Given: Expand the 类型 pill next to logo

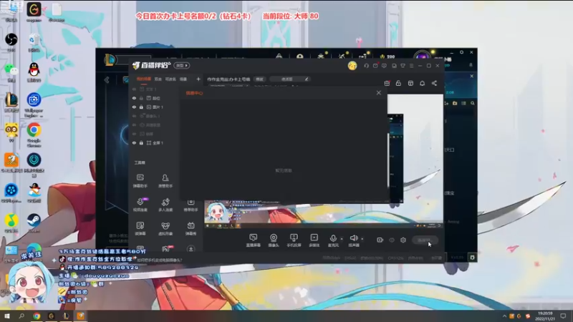Looking at the screenshot, I should point(182,66).
